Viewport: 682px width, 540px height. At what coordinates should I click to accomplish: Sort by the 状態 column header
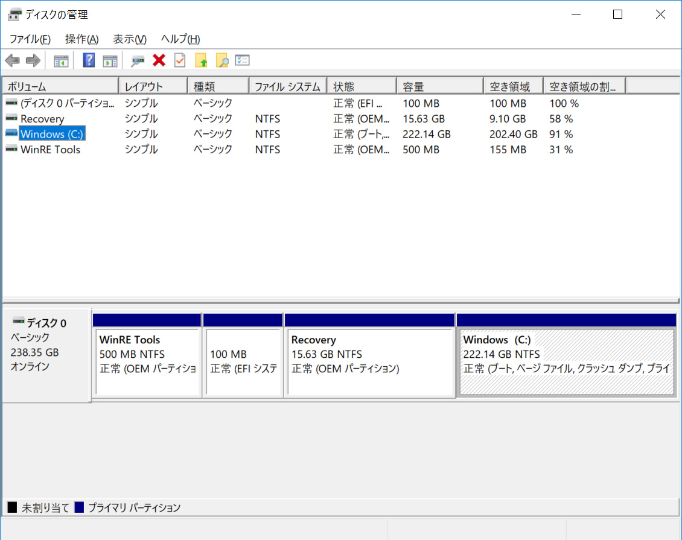click(362, 86)
